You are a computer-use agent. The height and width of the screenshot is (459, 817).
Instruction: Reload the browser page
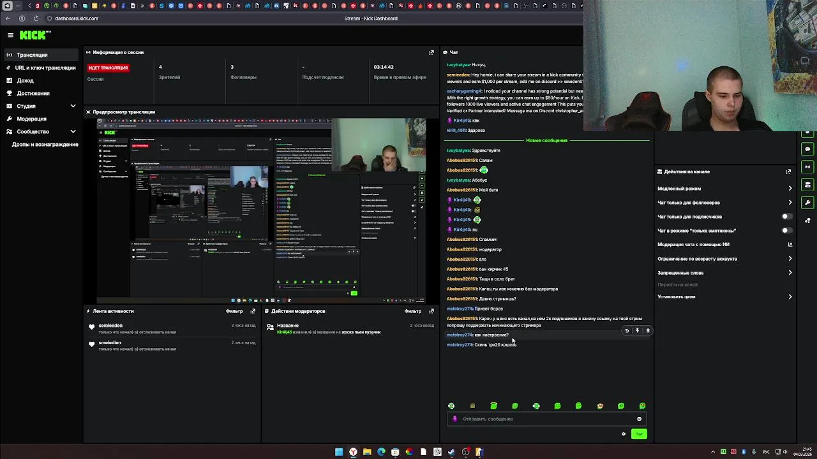[x=36, y=18]
